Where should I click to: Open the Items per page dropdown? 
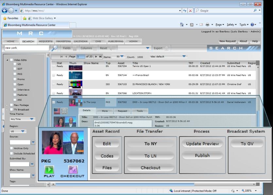click(x=118, y=57)
